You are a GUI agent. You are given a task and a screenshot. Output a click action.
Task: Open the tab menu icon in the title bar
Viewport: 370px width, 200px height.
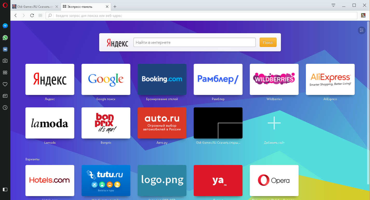coord(334,5)
